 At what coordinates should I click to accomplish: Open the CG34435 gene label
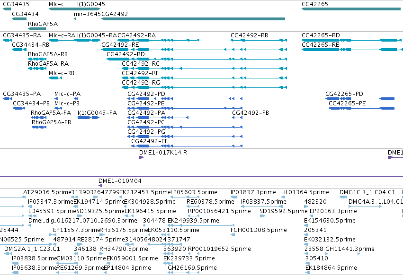[16, 4]
